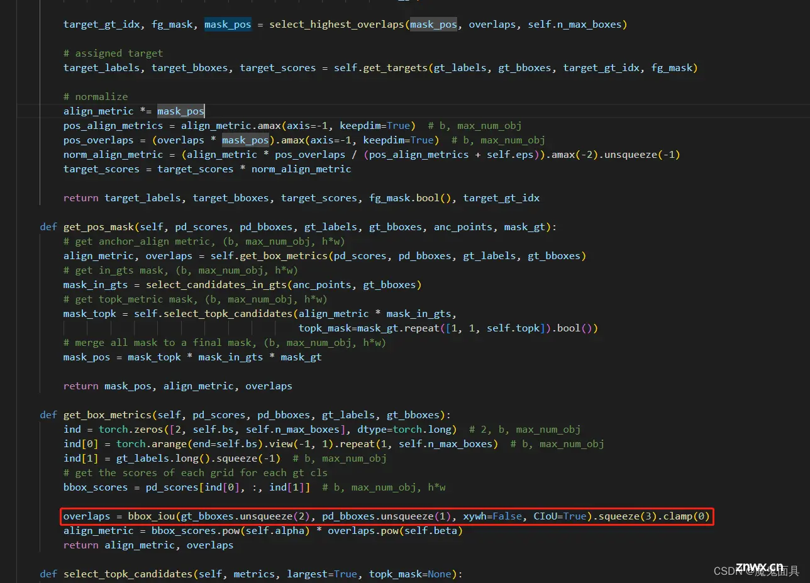
Task: Click 'return mask_pos, align_metric, overlaps' line
Action: [178, 386]
